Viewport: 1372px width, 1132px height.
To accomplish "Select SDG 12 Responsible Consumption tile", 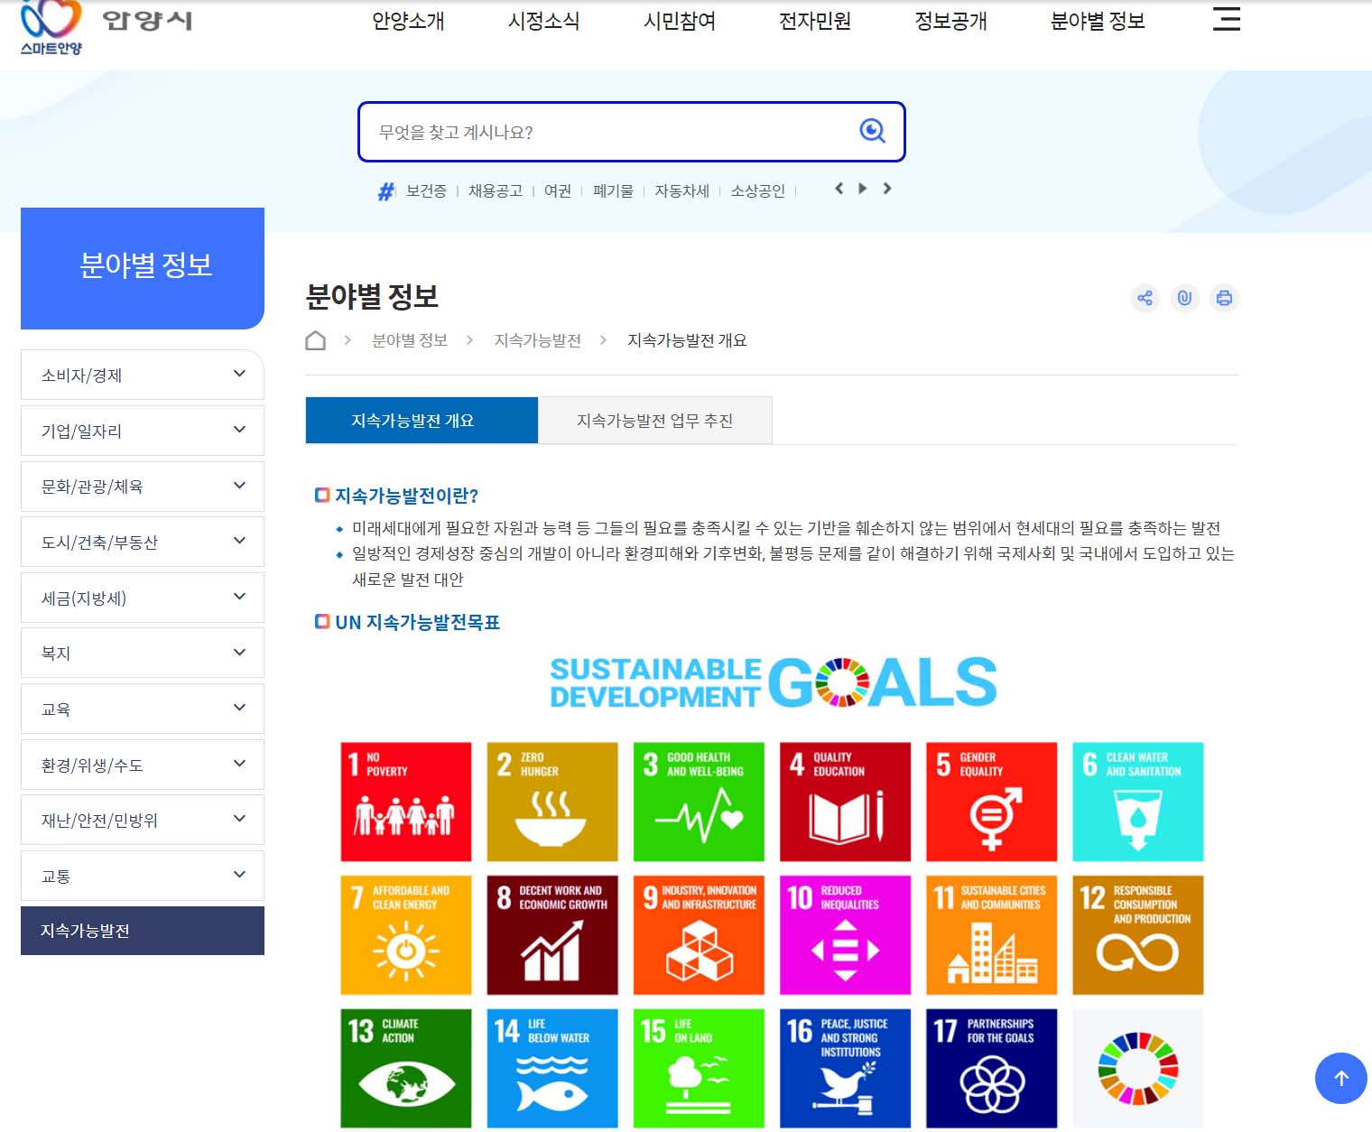I will pos(1138,935).
